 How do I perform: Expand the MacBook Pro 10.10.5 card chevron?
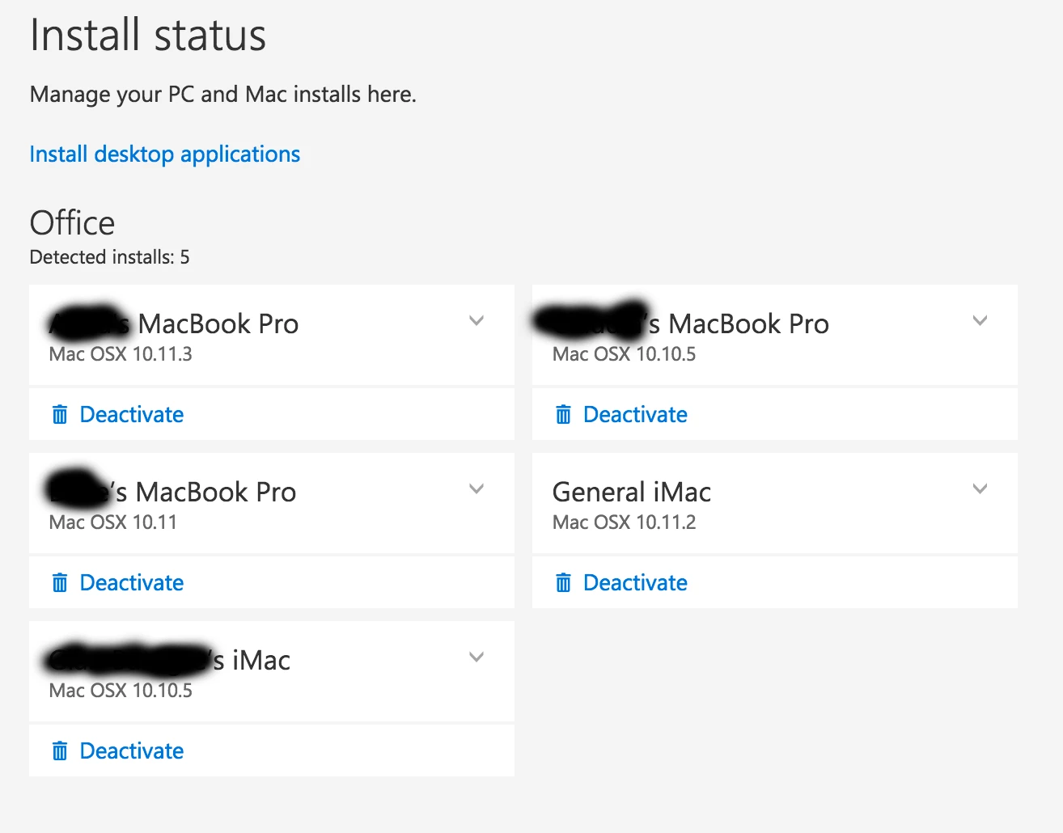(x=980, y=321)
